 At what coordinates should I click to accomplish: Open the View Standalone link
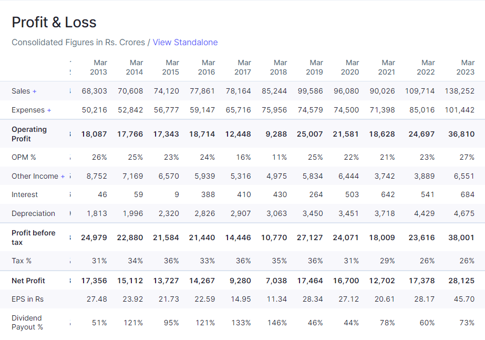coord(185,43)
